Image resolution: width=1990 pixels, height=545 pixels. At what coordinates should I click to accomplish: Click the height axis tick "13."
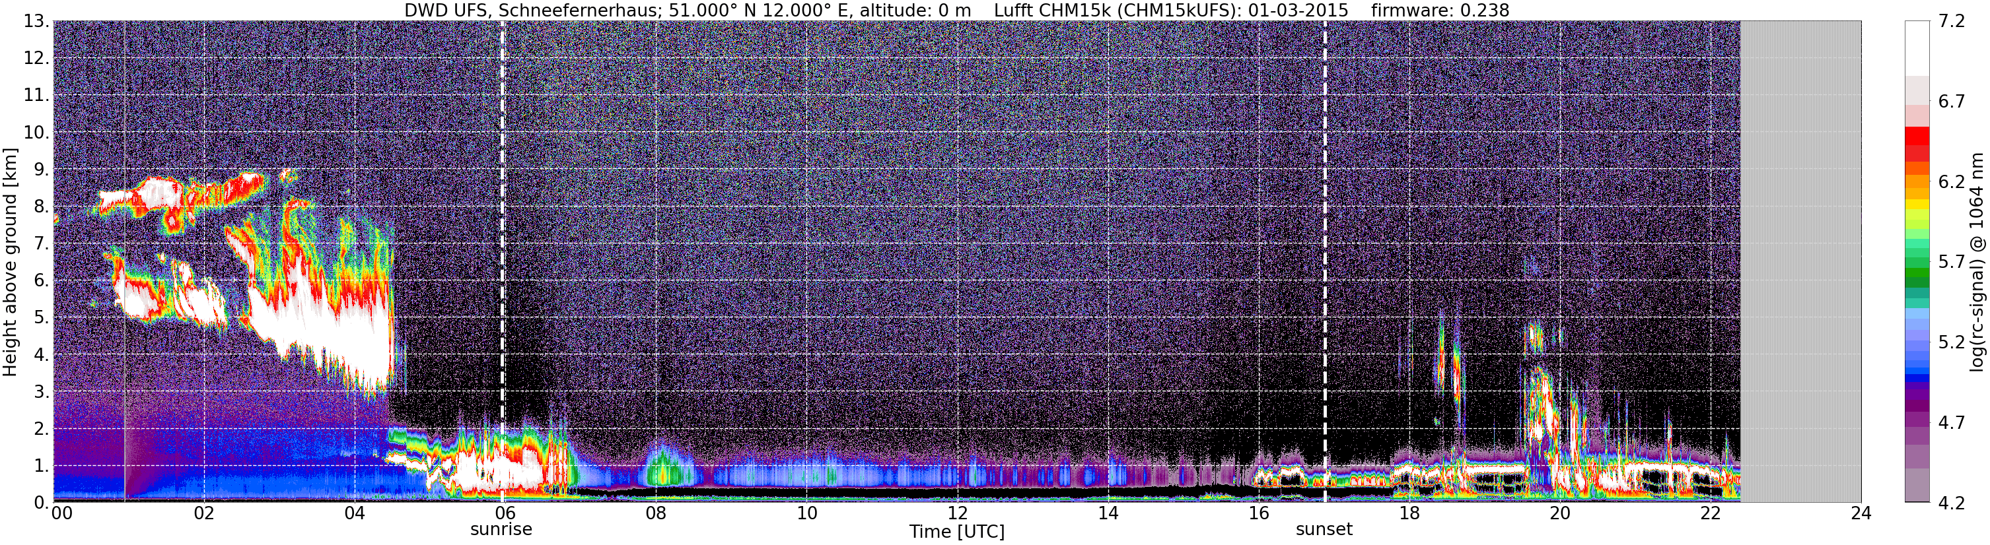coord(36,22)
